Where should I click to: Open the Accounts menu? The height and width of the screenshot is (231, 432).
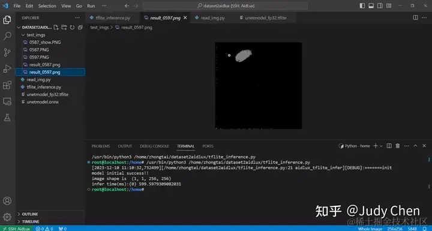(7, 200)
